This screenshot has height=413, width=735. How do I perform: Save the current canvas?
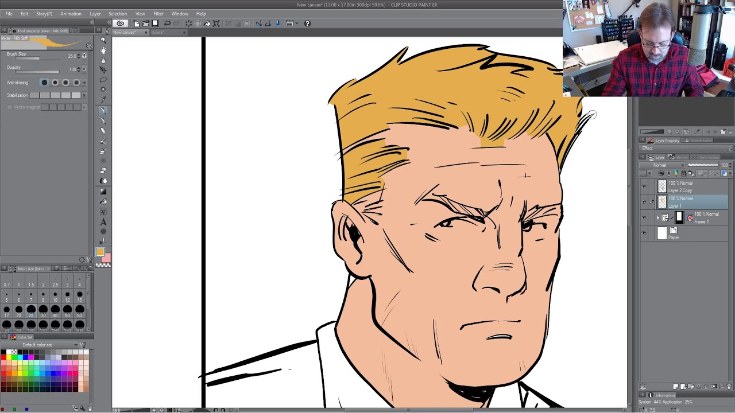(x=155, y=24)
